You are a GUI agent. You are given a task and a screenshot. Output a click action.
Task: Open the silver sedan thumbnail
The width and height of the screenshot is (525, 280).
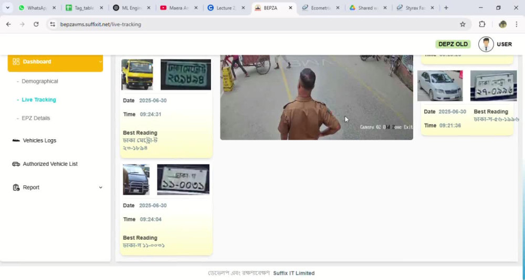tap(440, 85)
